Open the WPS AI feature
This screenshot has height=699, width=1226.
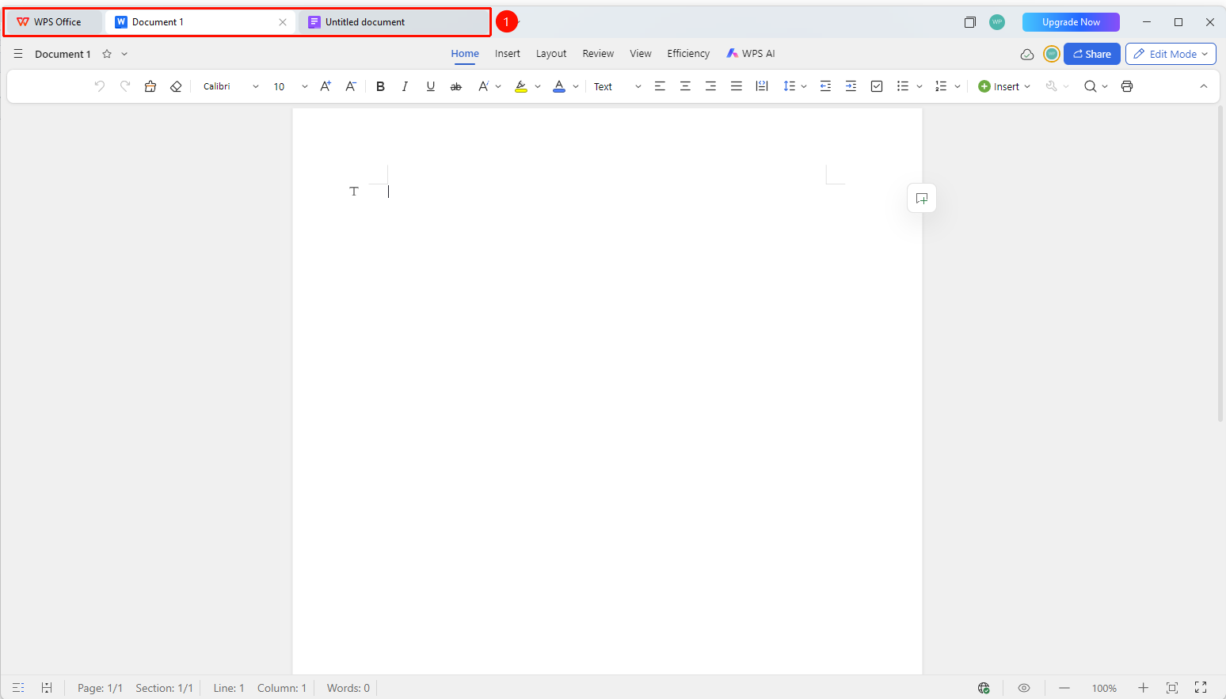pos(751,54)
